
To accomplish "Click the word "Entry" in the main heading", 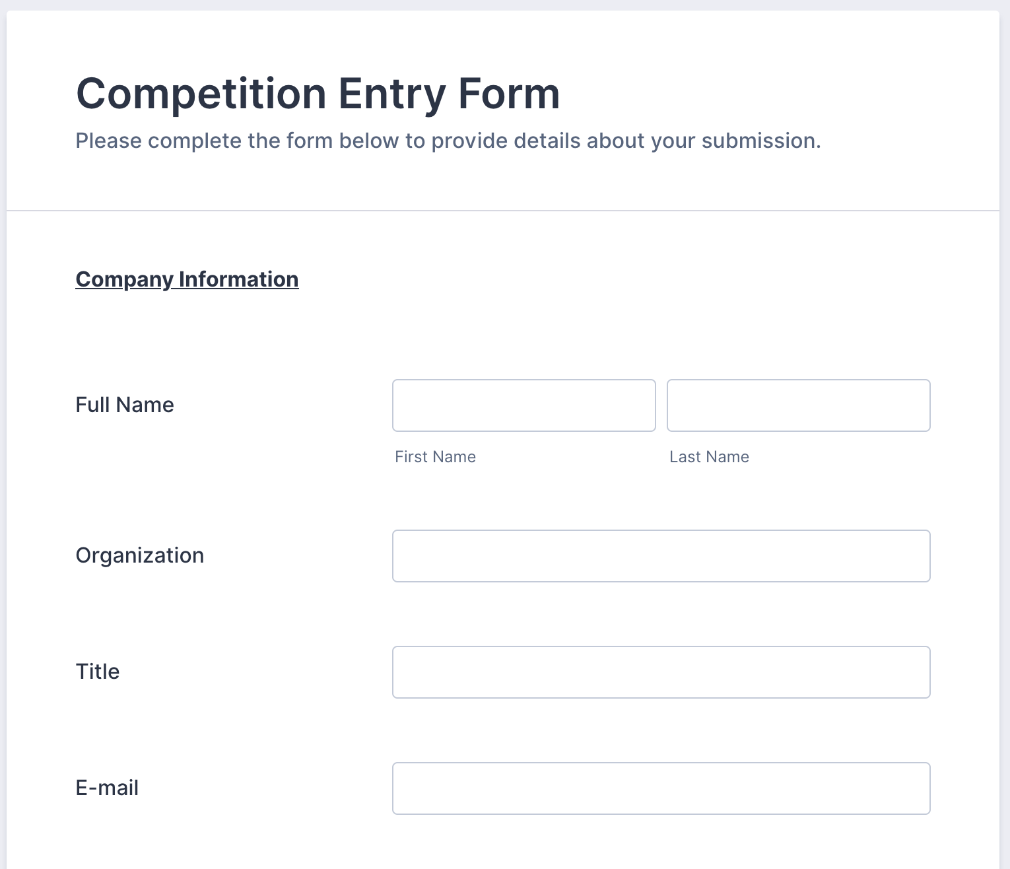I will coord(392,94).
